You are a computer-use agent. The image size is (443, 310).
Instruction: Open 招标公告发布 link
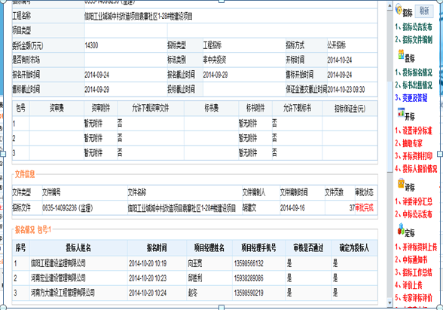coord(414,27)
